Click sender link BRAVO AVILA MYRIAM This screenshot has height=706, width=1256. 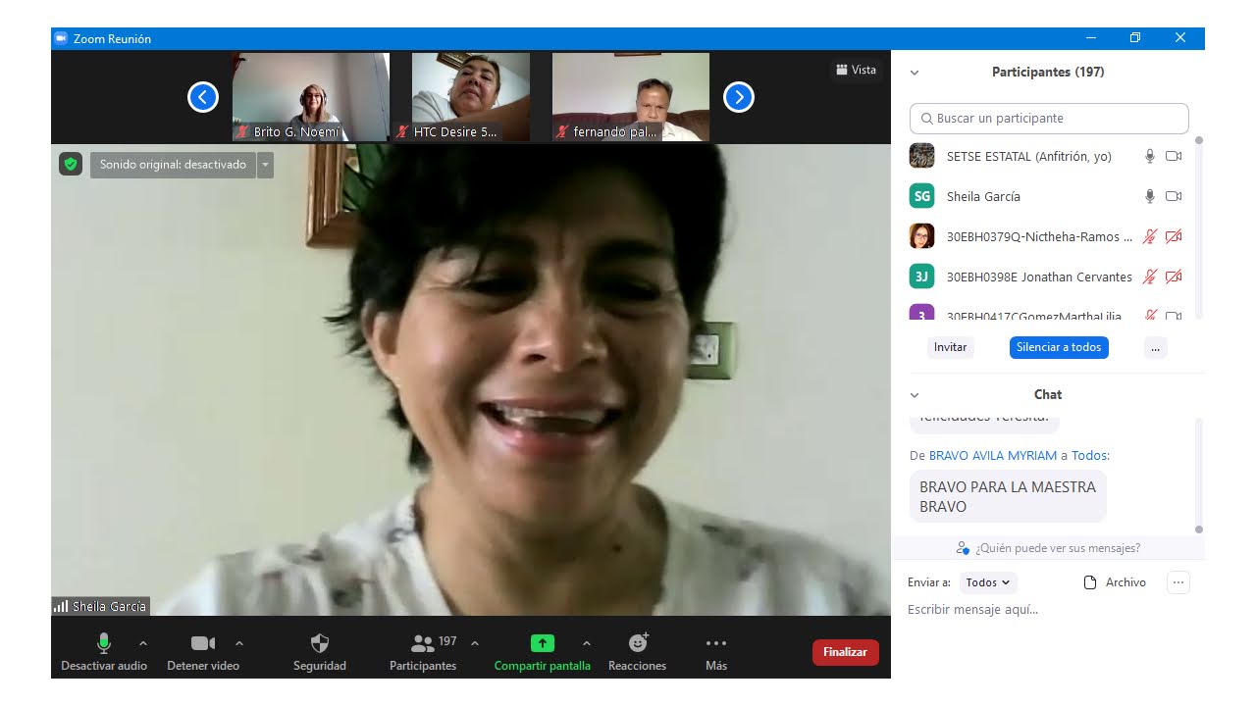pyautogui.click(x=993, y=456)
